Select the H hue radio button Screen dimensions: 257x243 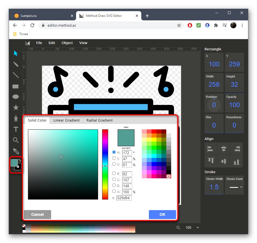(x=114, y=152)
